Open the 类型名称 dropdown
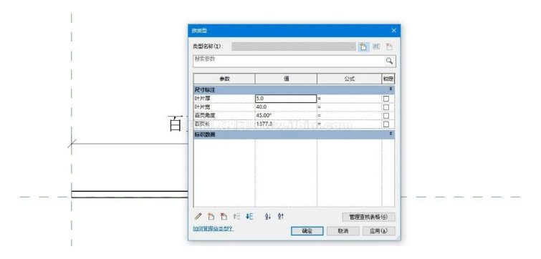 click(x=294, y=47)
